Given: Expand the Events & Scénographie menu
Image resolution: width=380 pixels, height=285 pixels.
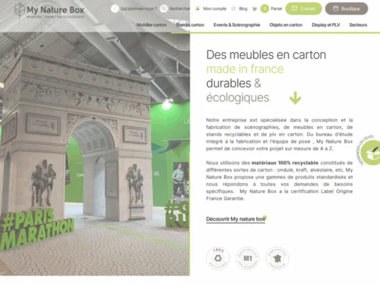Looking at the screenshot, I should (x=237, y=24).
